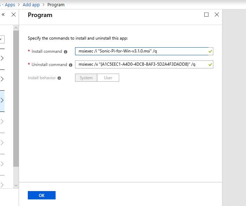Collapse the left blade with the double-chevron icon
Image resolution: width=246 pixels, height=206 pixels.
(x=3, y=15)
